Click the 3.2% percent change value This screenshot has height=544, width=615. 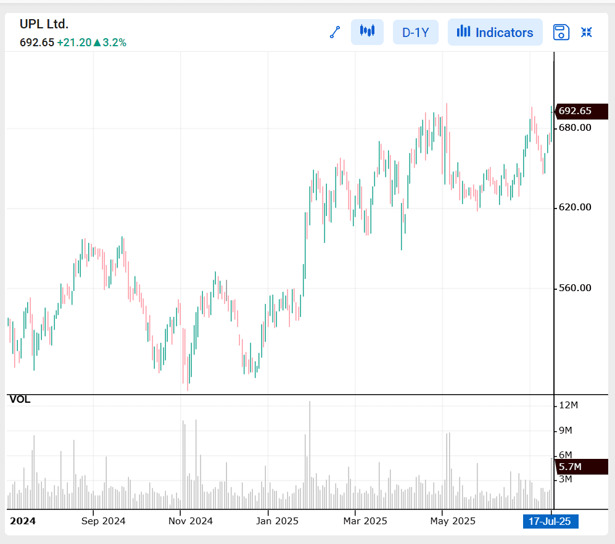click(115, 43)
